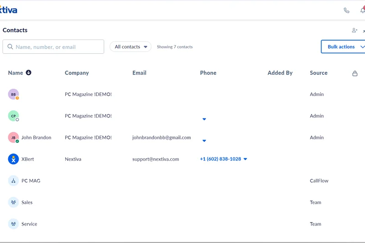365x243 pixels.
Task: Click John Brandon's JB avatar
Action: pos(13,137)
